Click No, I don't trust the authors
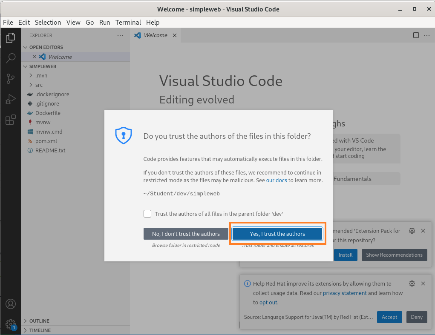435x335 pixels. pyautogui.click(x=186, y=234)
